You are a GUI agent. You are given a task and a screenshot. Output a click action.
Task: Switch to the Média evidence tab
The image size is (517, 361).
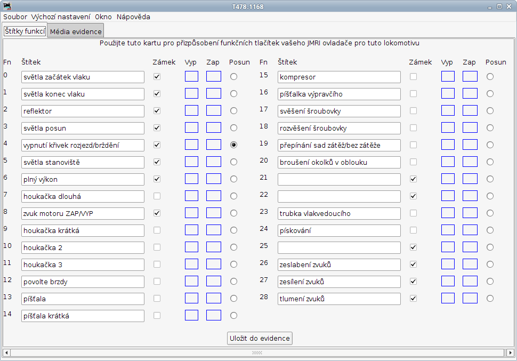(x=76, y=31)
